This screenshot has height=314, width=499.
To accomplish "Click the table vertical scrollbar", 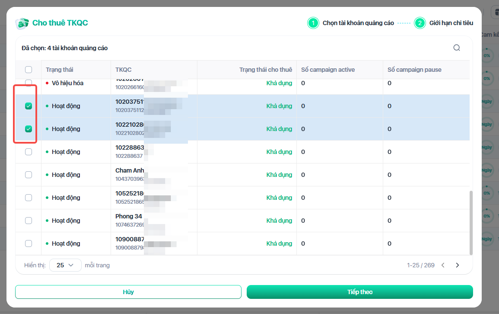I will (471, 223).
